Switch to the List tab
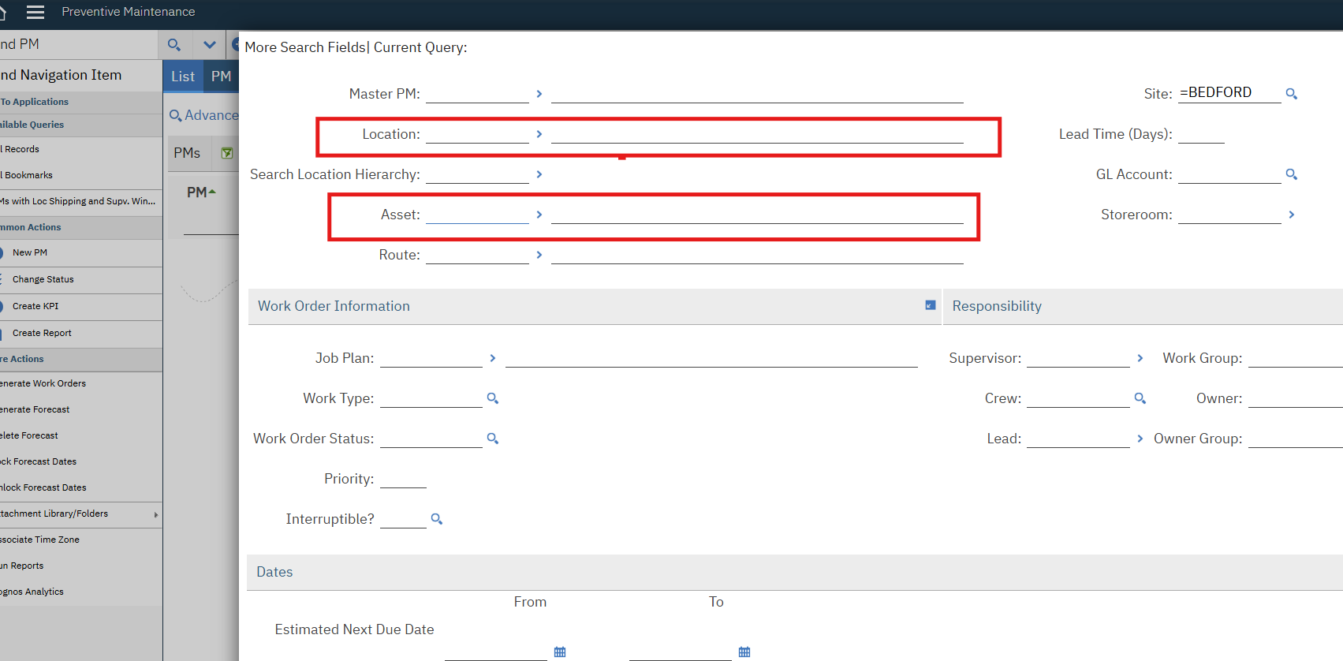This screenshot has width=1343, height=661. pyautogui.click(x=183, y=77)
